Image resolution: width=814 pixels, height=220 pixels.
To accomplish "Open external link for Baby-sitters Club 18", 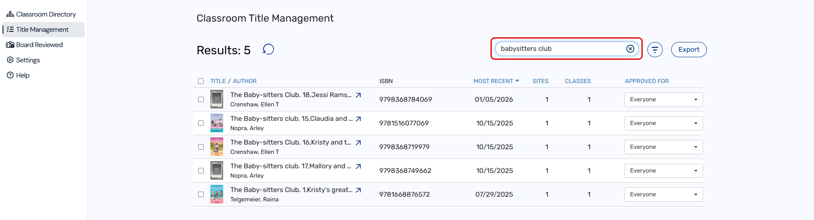I will (x=358, y=95).
